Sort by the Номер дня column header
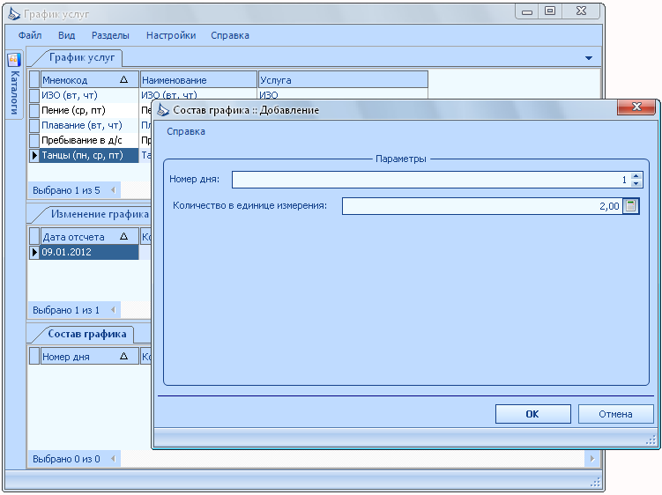 click(90, 357)
